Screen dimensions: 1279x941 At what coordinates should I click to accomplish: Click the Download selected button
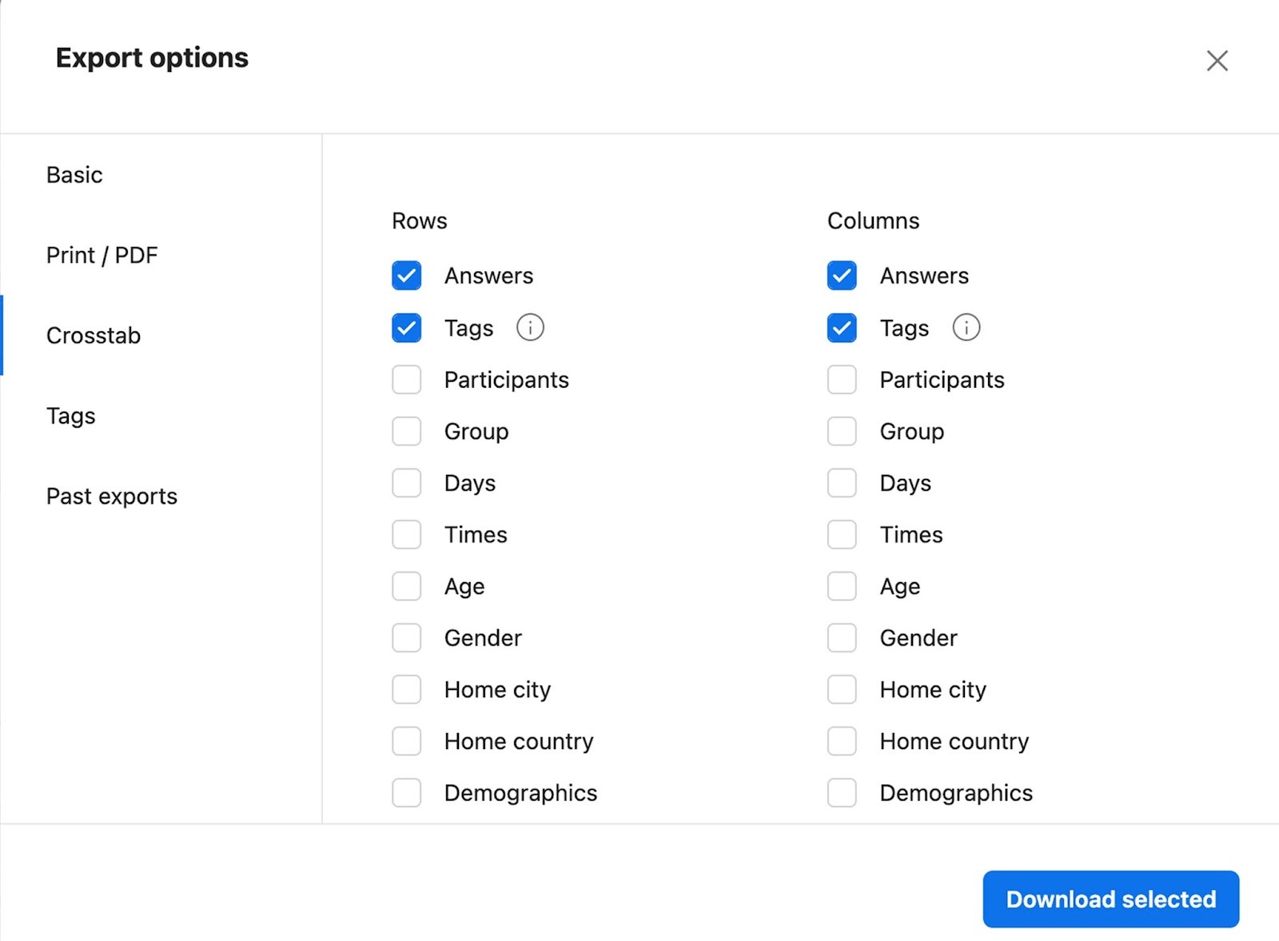pos(1110,899)
